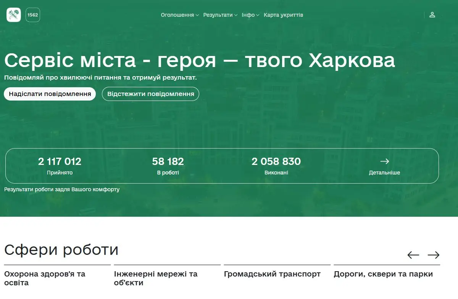Click the Відстежити повідомлення button
Viewport: 458px width, 299px height.
point(150,94)
